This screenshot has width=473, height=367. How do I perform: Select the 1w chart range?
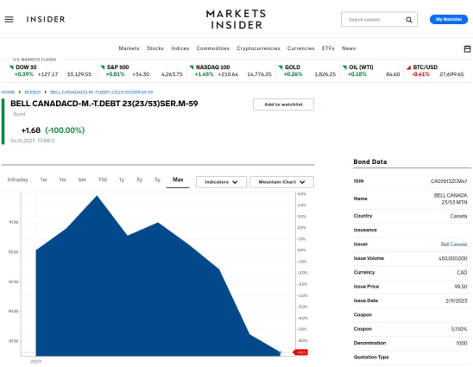pyautogui.click(x=43, y=180)
